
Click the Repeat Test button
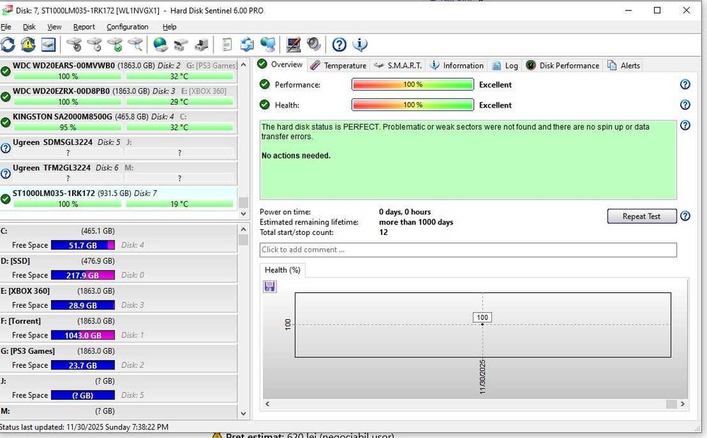point(642,216)
